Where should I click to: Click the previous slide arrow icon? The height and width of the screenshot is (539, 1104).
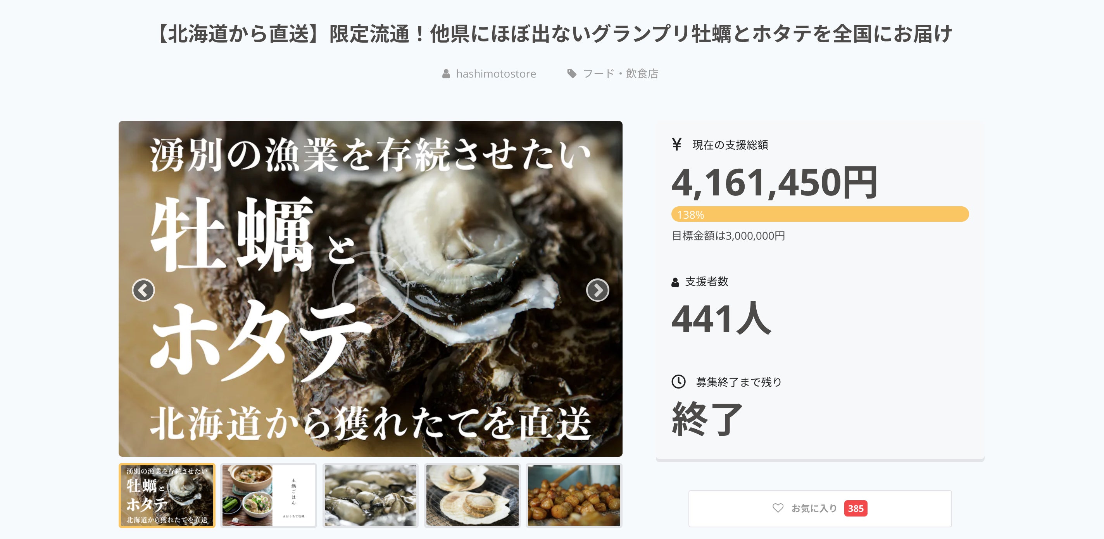(143, 290)
